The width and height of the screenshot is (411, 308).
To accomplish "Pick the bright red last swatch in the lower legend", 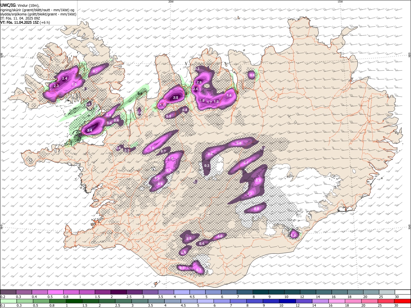I will 402,301.
